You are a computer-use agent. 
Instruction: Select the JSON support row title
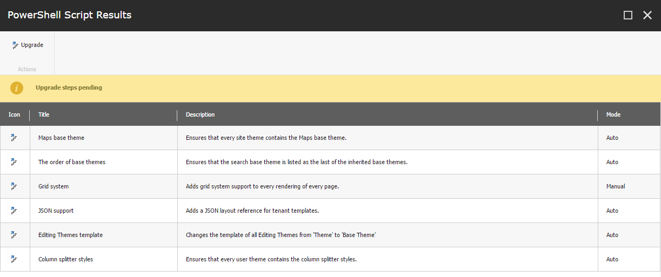[x=56, y=211]
